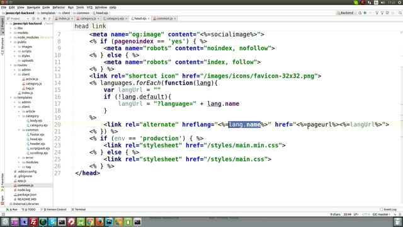Close the common.js tab
403x227 pixels.
pyautogui.click(x=175, y=18)
